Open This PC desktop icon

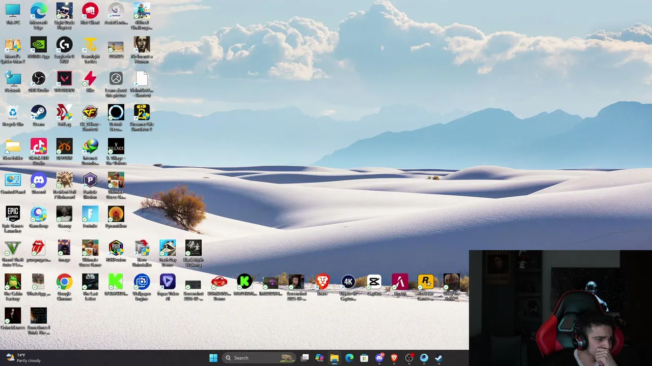coord(13,14)
